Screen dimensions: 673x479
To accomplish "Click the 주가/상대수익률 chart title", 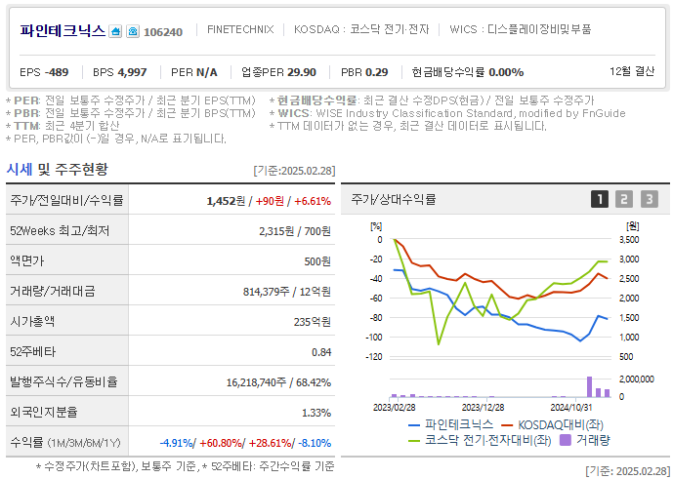I will [394, 199].
